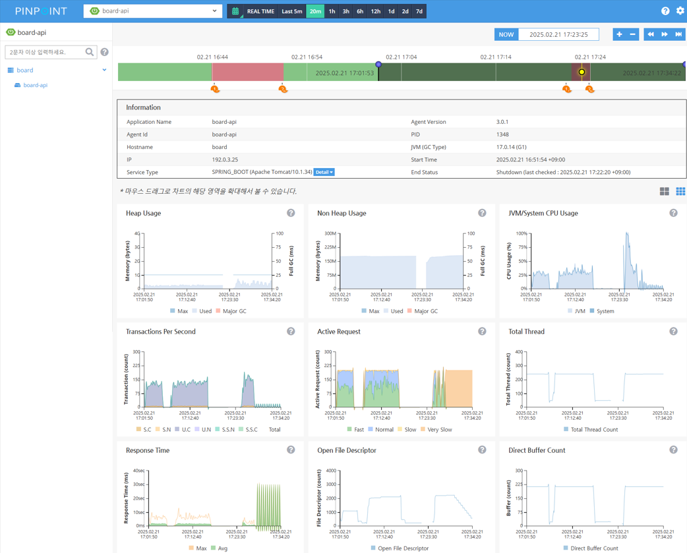Toggle S.C legend in Transactions chart
The width and height of the screenshot is (687, 553).
click(x=144, y=430)
